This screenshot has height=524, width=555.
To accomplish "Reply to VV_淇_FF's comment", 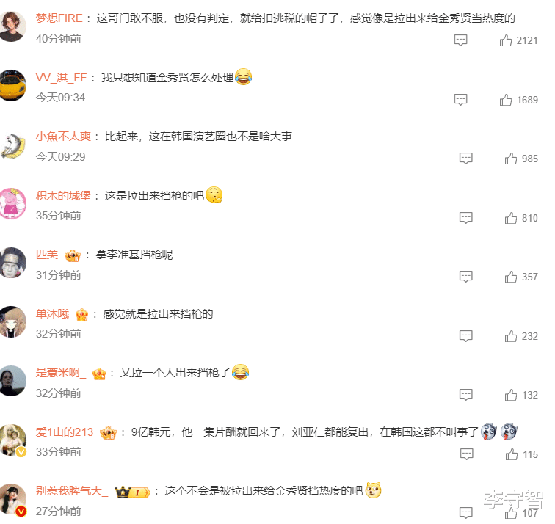I will pos(460,100).
